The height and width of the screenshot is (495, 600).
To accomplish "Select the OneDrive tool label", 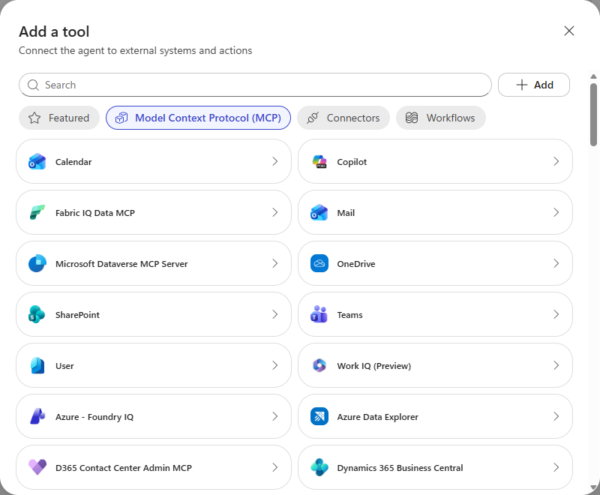I will [355, 263].
